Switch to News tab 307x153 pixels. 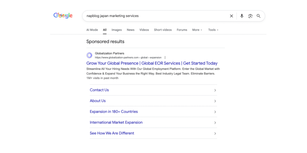[x=131, y=30]
